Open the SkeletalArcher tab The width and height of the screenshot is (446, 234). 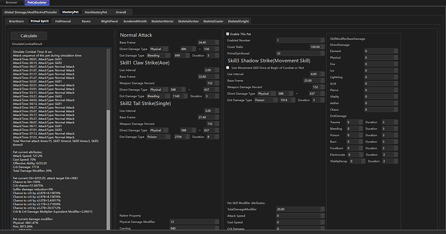pyautogui.click(x=188, y=21)
